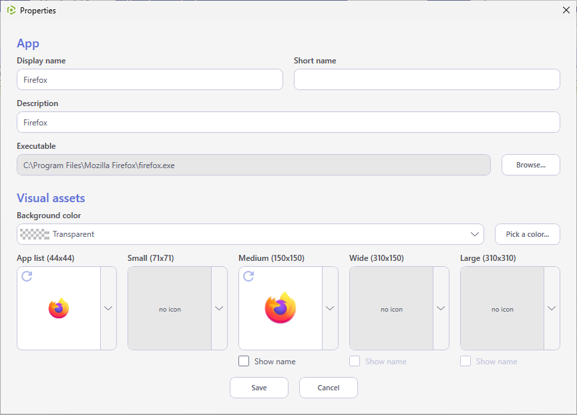
Task: Click the Small tile no icon placeholder
Action: [170, 308]
